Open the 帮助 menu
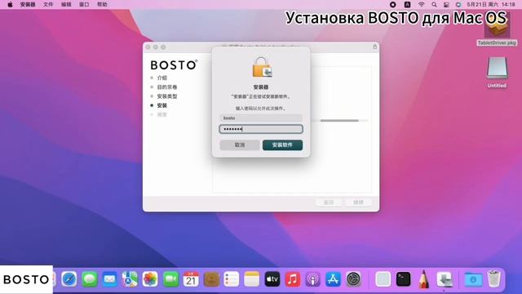The width and height of the screenshot is (522, 294). point(102,4)
